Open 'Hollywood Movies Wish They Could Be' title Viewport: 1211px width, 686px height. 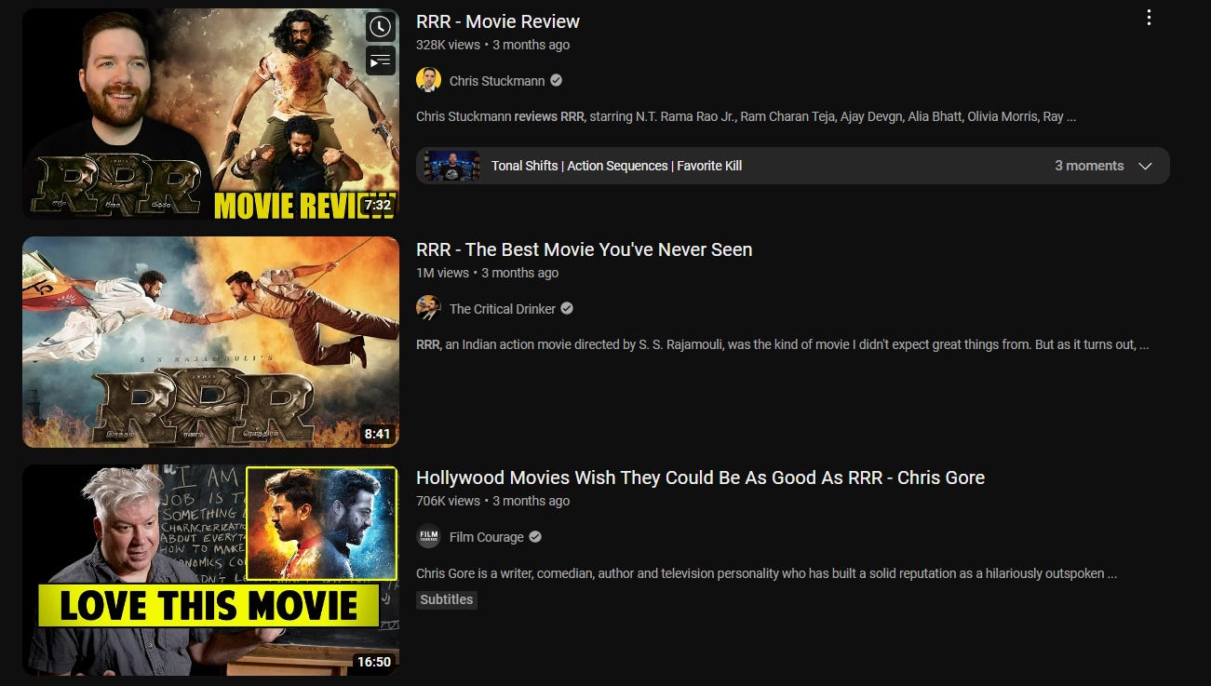700,478
